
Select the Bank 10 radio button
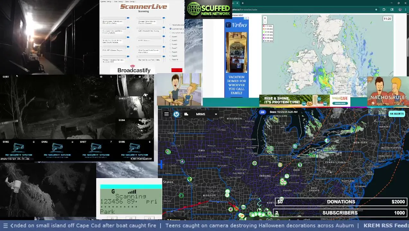coord(170,59)
